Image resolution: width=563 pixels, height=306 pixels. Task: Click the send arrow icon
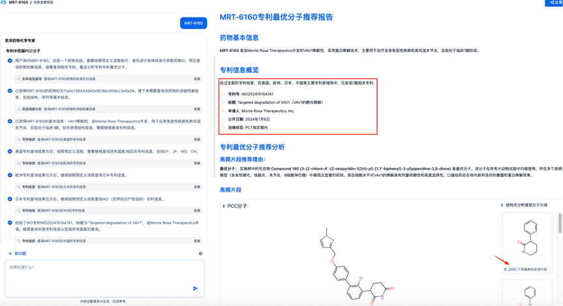[x=195, y=288]
